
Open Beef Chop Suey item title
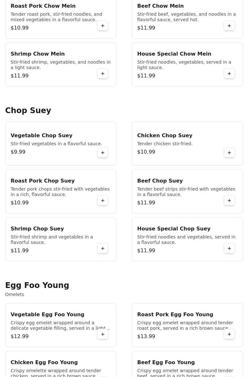tap(160, 181)
